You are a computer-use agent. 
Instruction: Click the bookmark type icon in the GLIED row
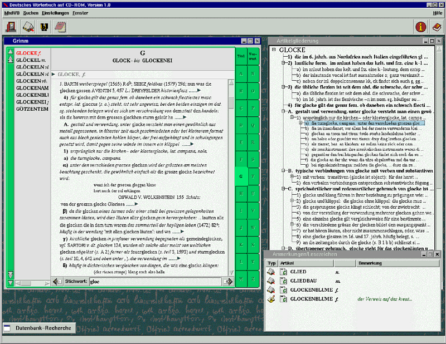click(x=271, y=272)
